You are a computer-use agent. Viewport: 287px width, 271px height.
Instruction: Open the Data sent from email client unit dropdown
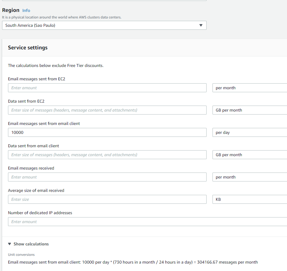coord(249,155)
